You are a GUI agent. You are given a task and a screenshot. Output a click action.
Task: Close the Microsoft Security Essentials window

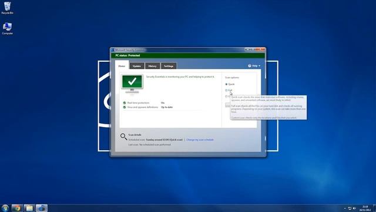point(260,49)
